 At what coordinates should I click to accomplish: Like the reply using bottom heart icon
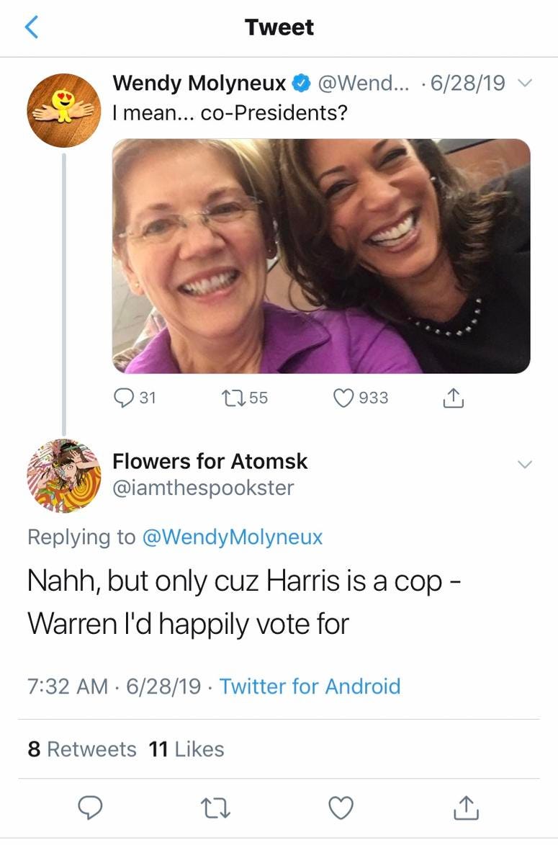pos(341,808)
